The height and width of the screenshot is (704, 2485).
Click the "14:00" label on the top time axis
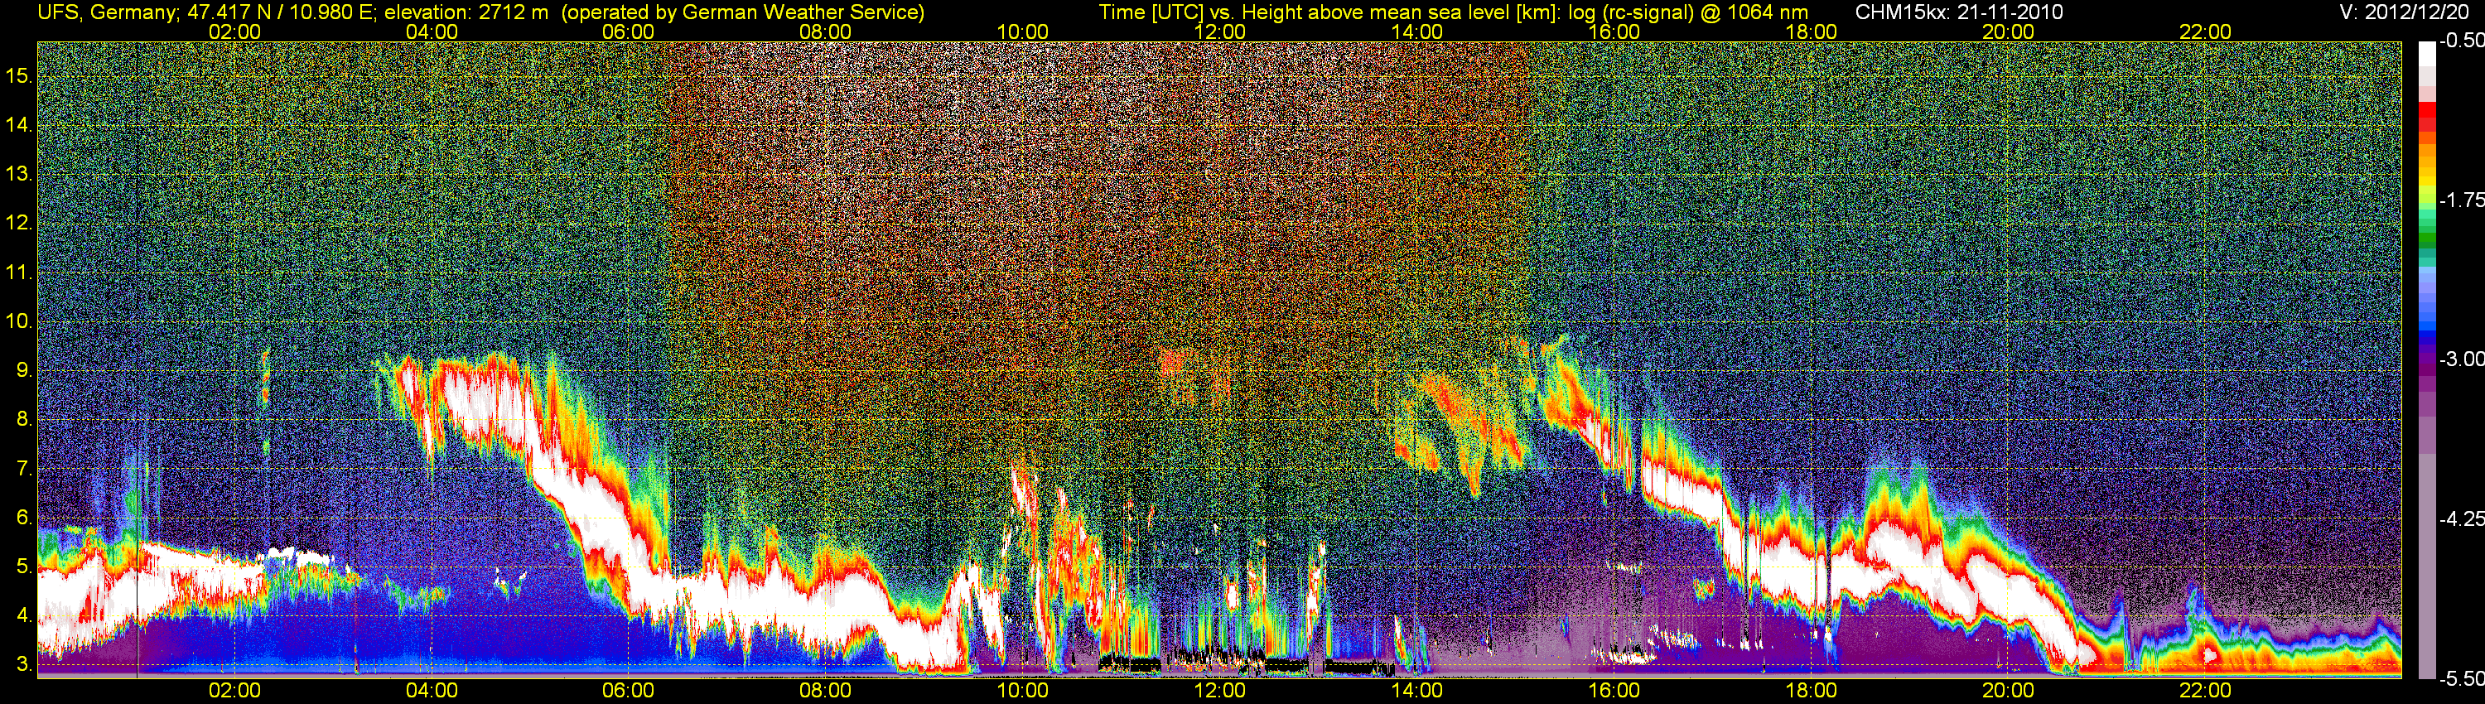pos(1416,31)
